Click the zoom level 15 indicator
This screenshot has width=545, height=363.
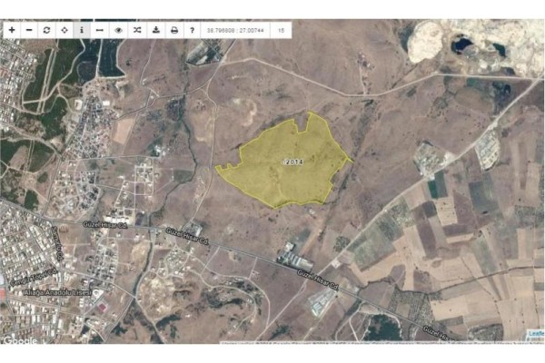[281, 30]
